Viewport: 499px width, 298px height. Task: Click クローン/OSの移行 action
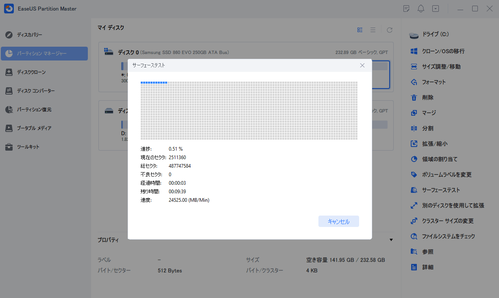coord(443,51)
